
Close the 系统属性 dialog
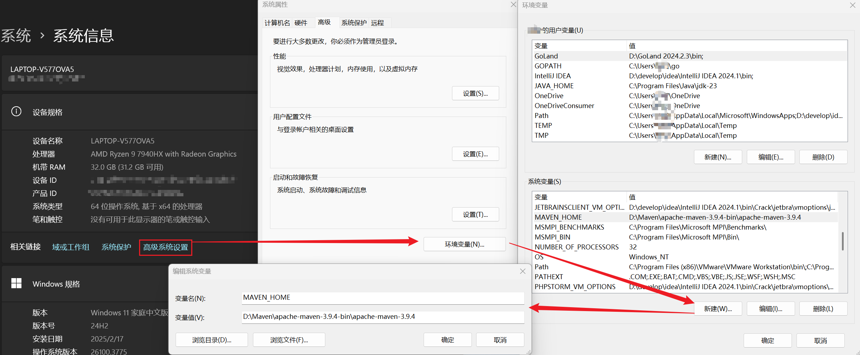[513, 5]
